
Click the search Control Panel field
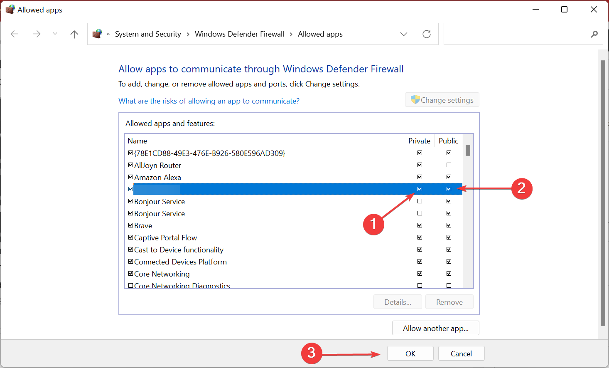click(524, 34)
